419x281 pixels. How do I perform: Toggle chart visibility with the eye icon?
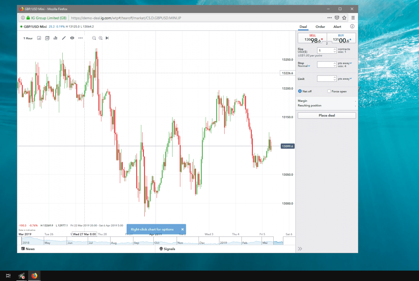pyautogui.click(x=72, y=38)
